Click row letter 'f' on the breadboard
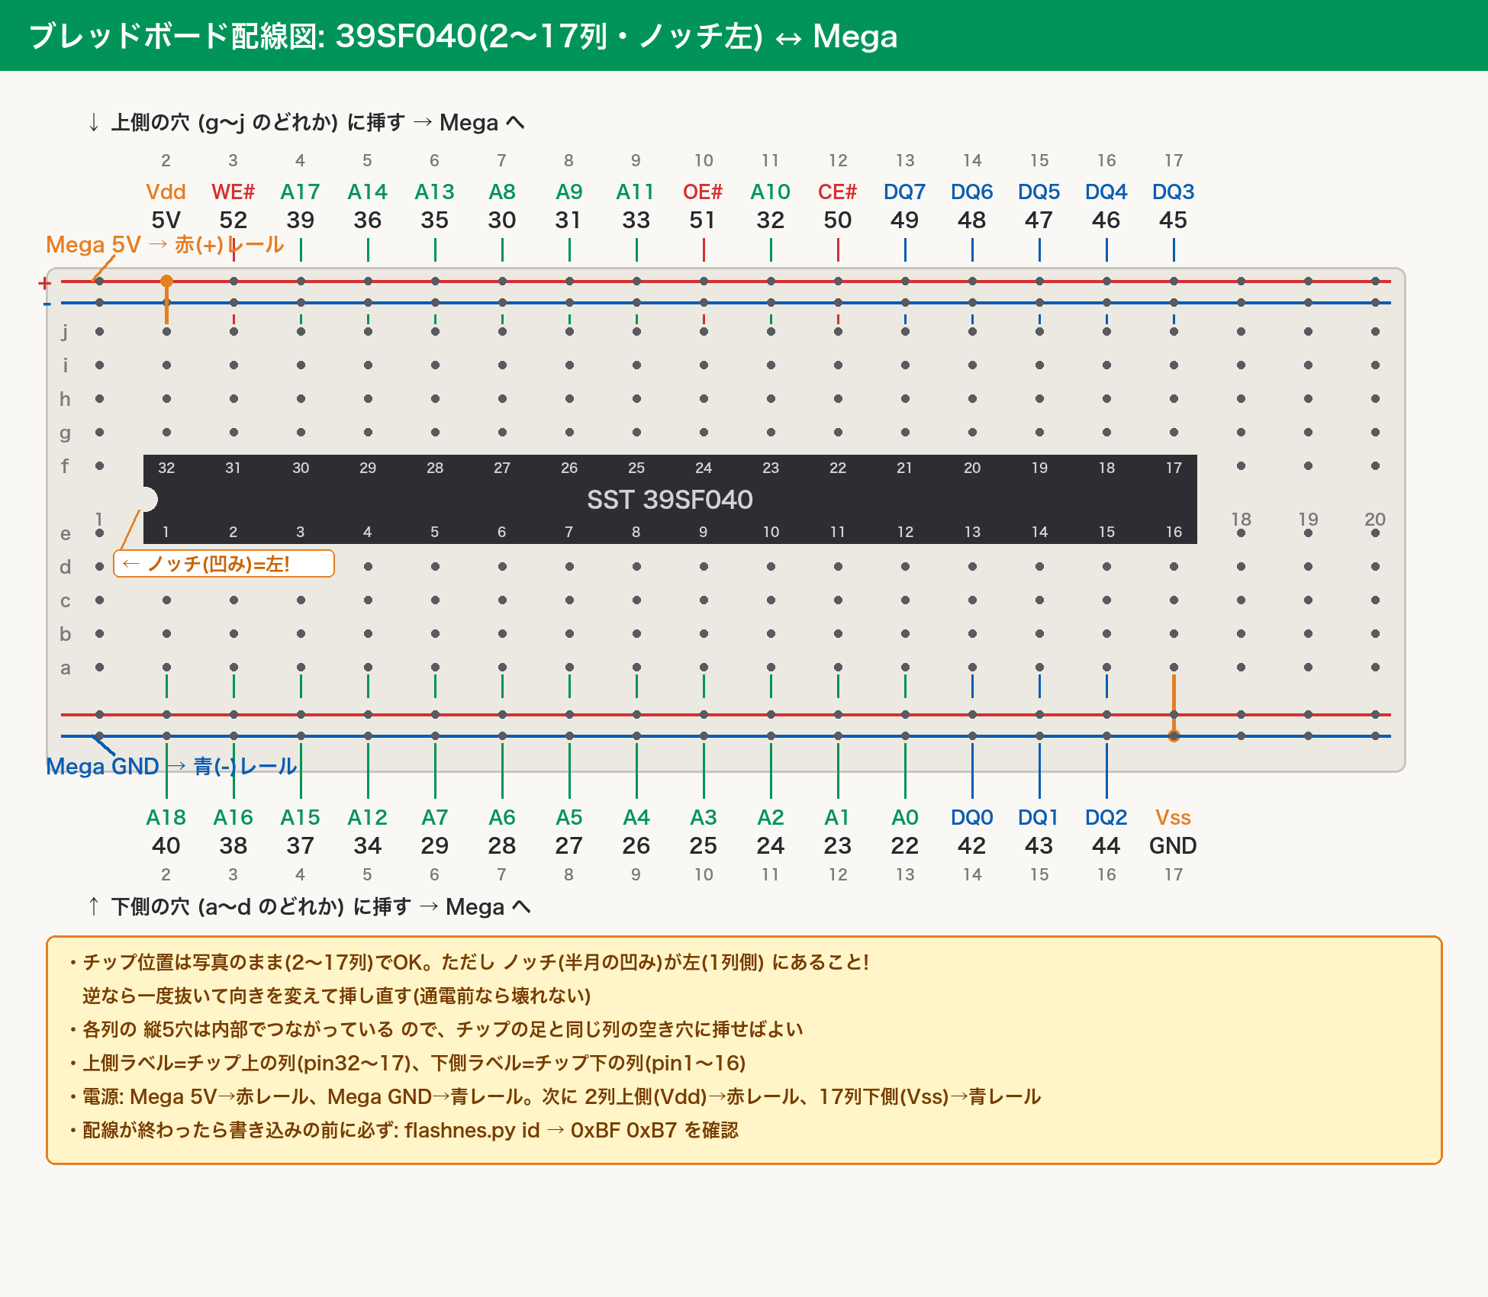Viewport: 1488px width, 1297px height. tap(65, 466)
